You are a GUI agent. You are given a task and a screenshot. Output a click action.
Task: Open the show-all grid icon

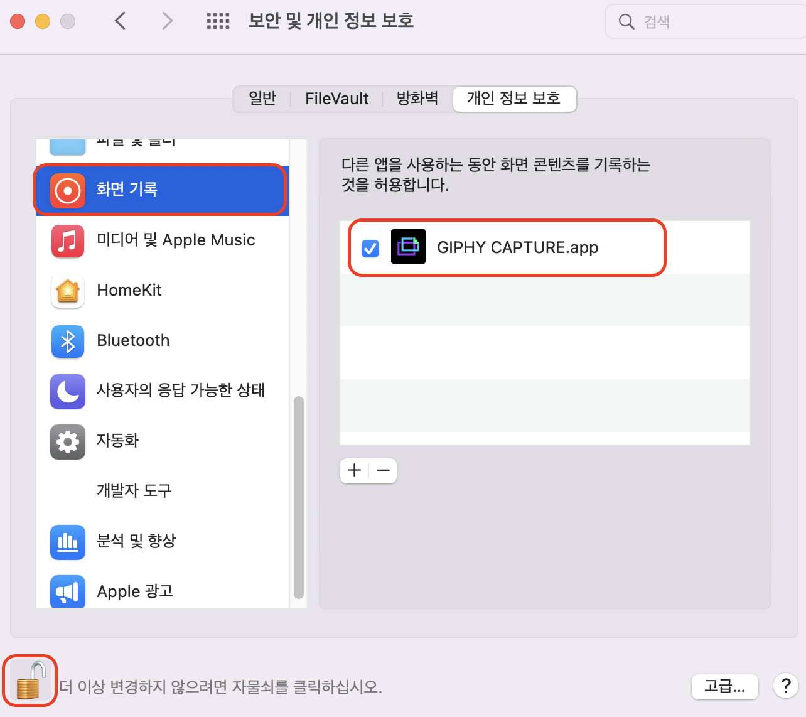[x=218, y=21]
